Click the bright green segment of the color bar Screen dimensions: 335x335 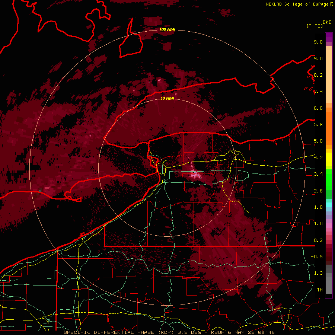[329, 180]
